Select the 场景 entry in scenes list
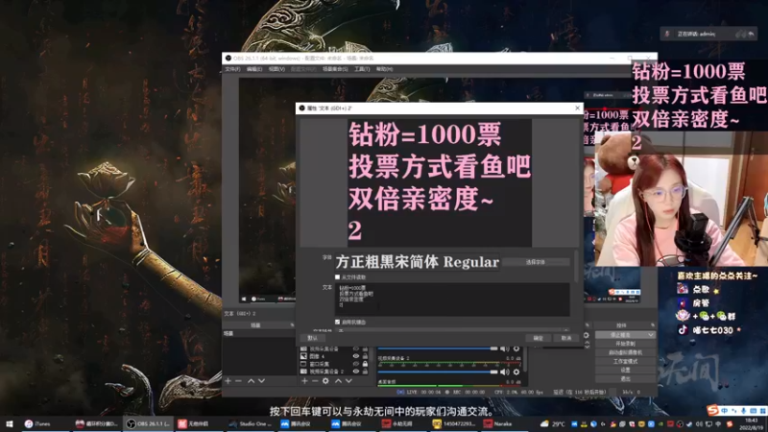Screen dimensions: 768x432 coord(257,333)
